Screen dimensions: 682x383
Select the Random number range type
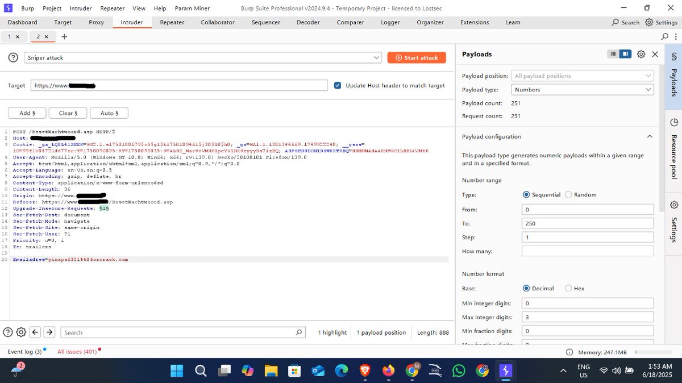[568, 194]
